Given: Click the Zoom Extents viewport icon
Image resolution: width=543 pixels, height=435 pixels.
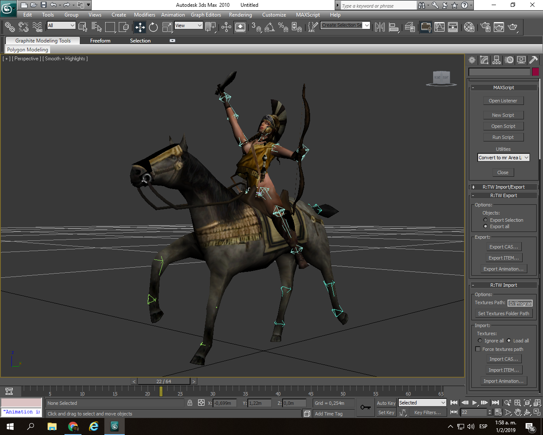Looking at the screenshot, I should pyautogui.click(x=527, y=403).
